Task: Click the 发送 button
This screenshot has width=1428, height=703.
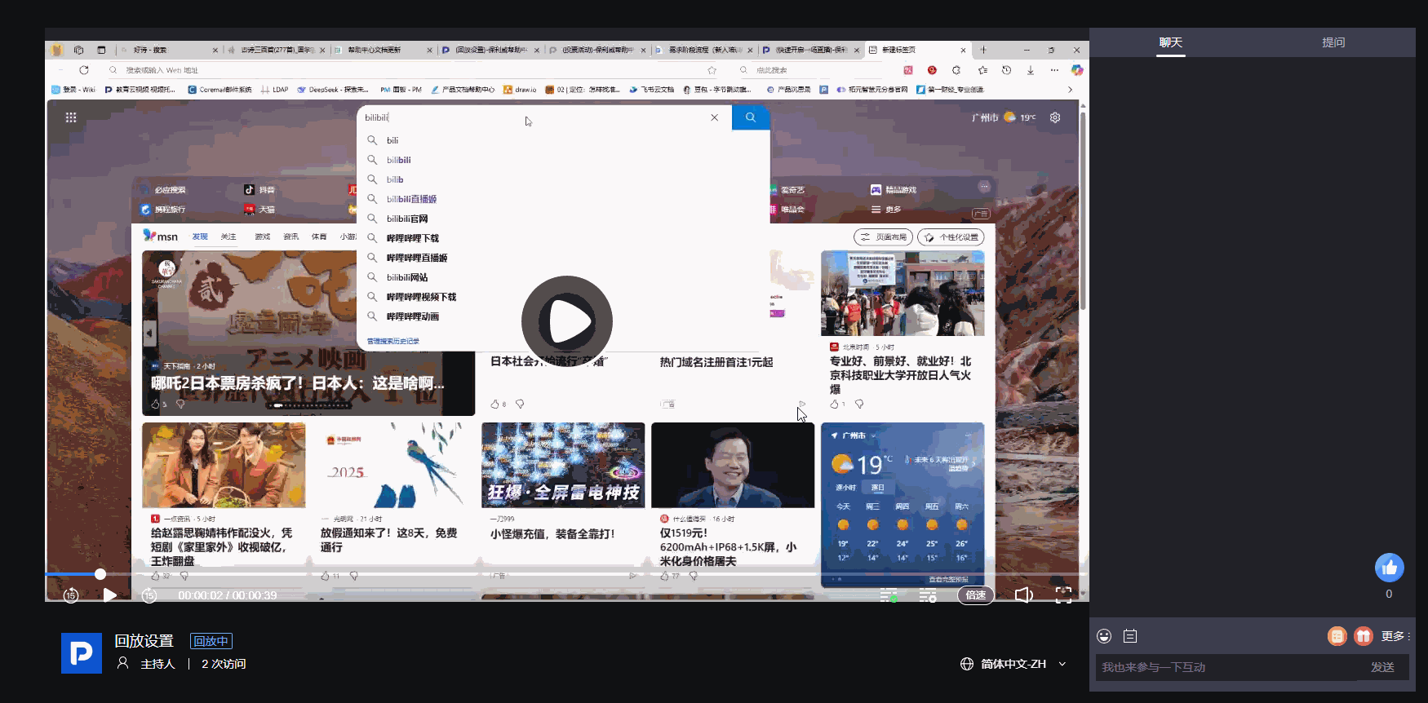Action: (1382, 667)
